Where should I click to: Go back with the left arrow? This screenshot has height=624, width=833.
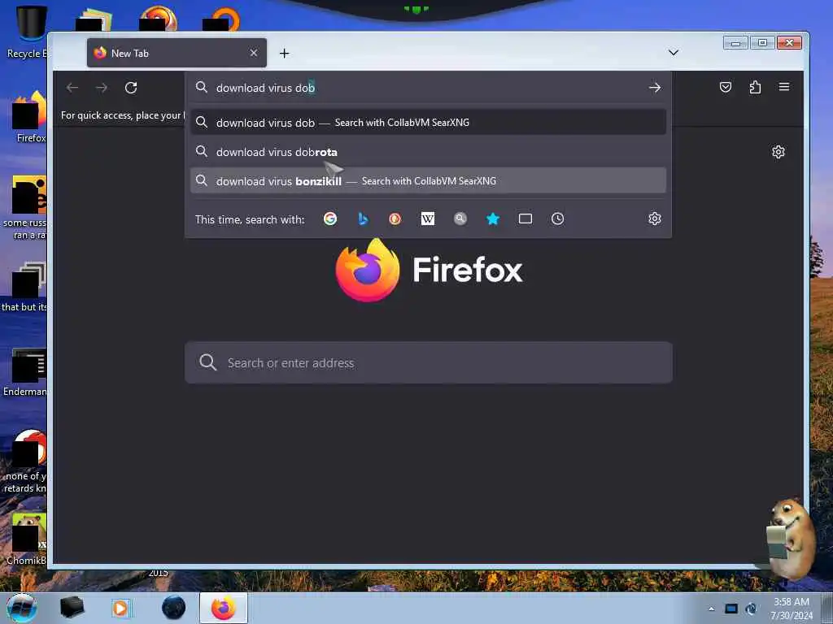[x=72, y=88]
